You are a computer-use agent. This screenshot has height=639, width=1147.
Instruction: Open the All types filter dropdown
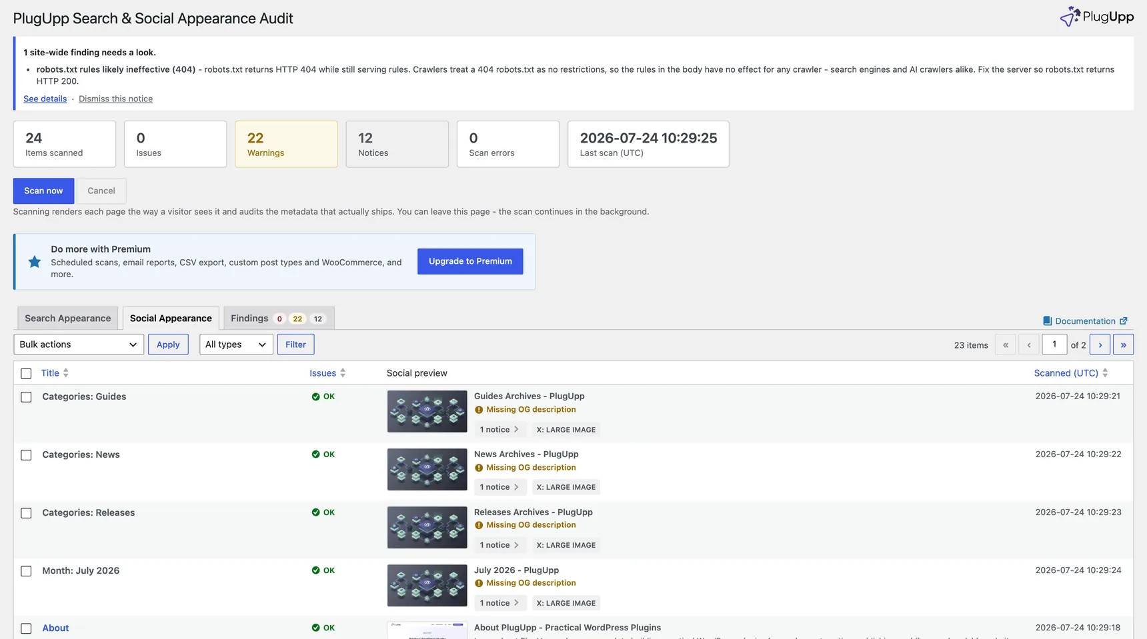point(236,344)
